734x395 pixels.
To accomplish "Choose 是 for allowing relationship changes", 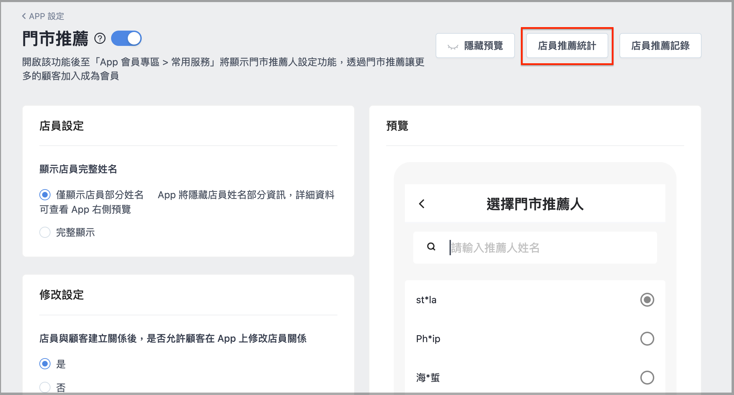I will [45, 364].
